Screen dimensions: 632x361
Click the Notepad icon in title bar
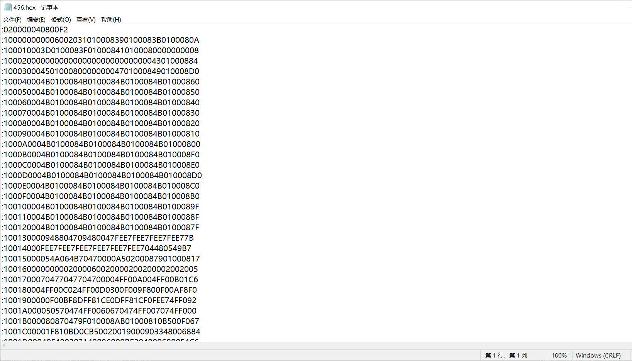click(8, 7)
